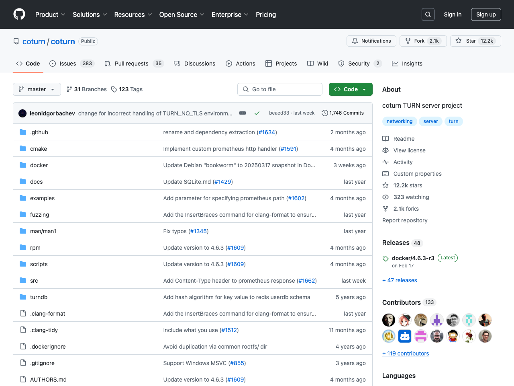Open the scripts folder
The image size is (514, 386).
pos(39,264)
